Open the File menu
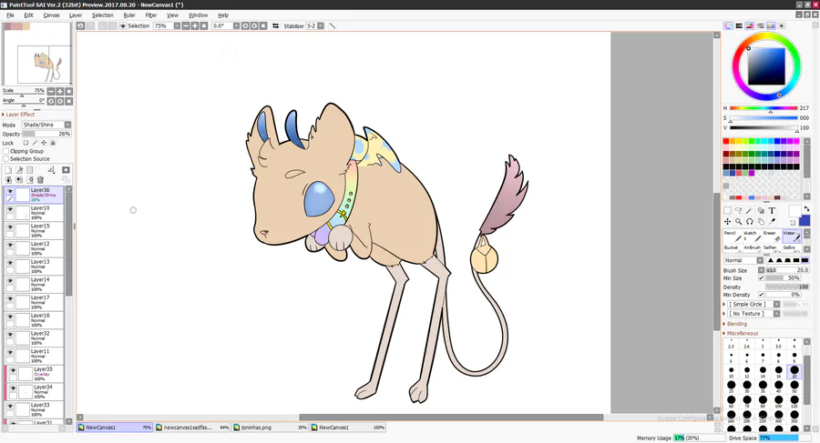 (10, 15)
